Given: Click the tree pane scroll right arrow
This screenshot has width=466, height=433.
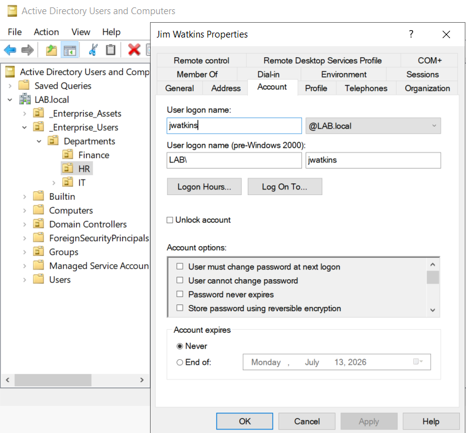Looking at the screenshot, I should [x=142, y=379].
